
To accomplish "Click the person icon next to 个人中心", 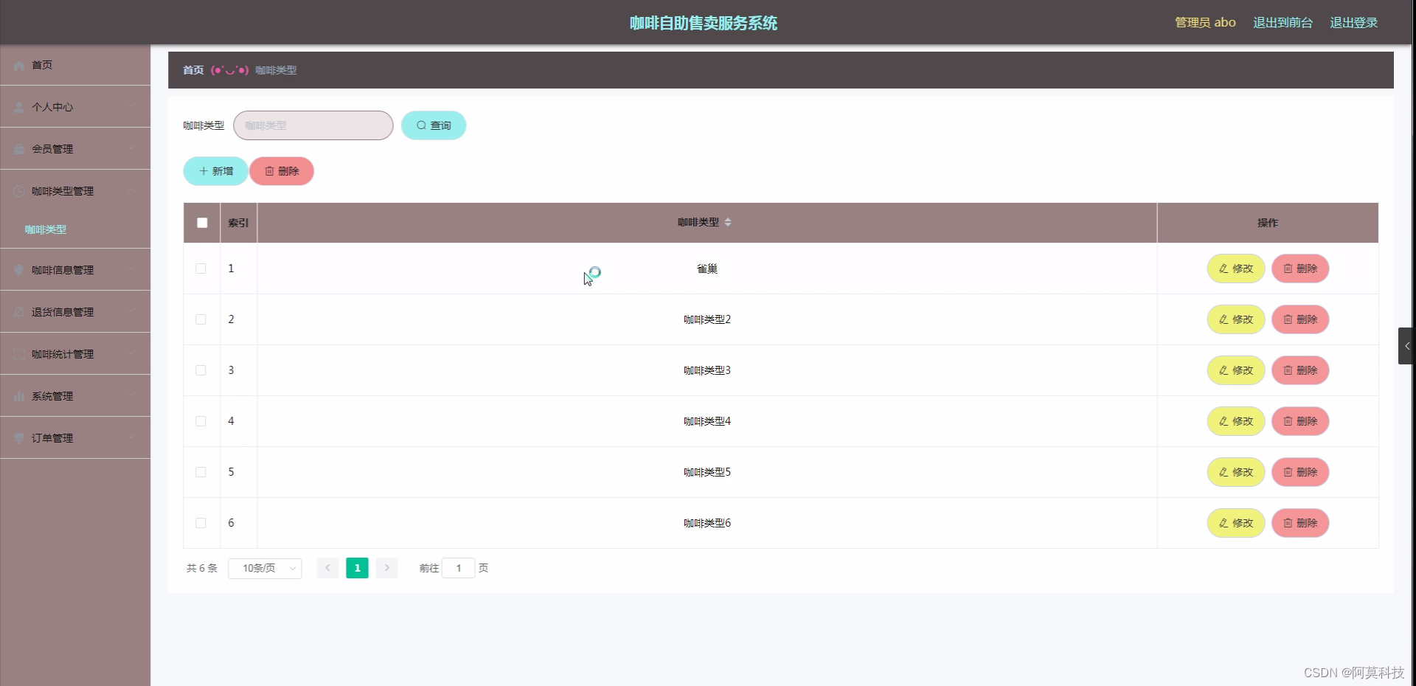I will 18,106.
